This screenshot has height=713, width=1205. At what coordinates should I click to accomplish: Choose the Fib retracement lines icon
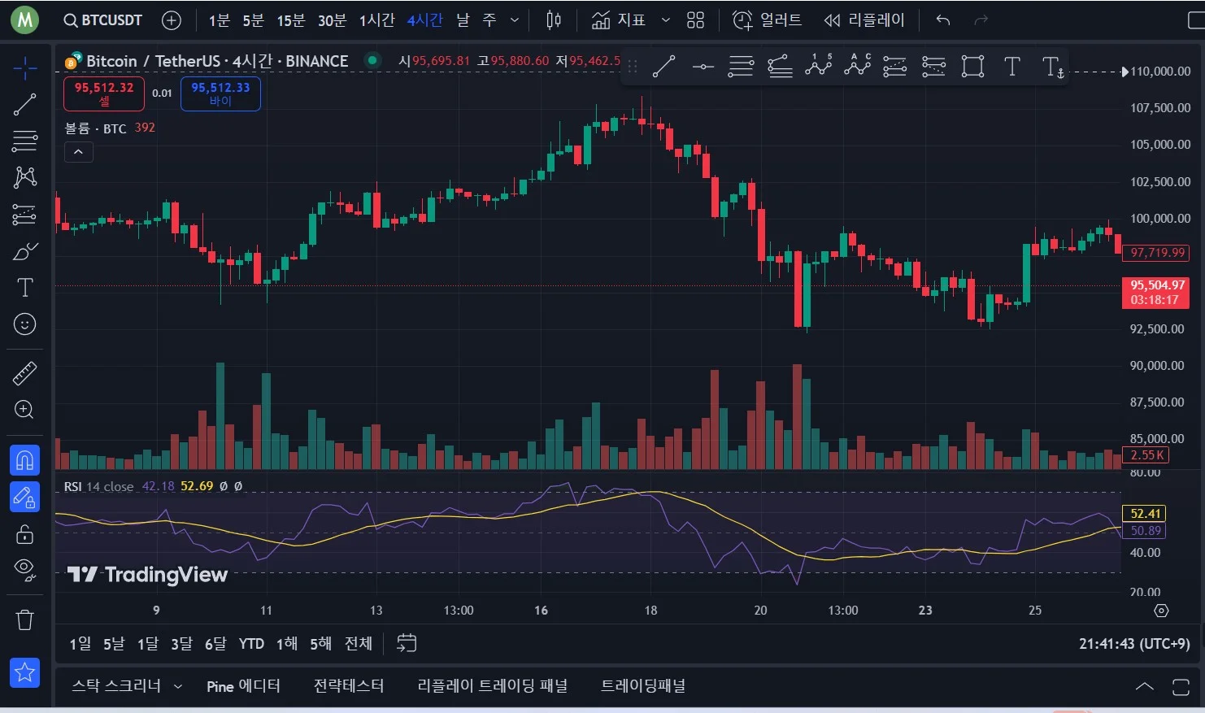point(741,67)
